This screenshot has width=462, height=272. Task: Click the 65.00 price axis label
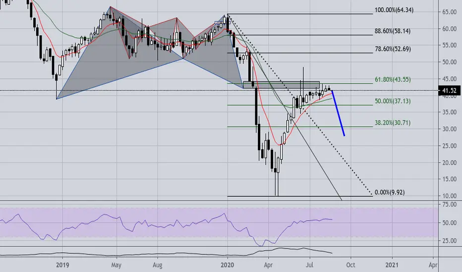[x=449, y=12]
